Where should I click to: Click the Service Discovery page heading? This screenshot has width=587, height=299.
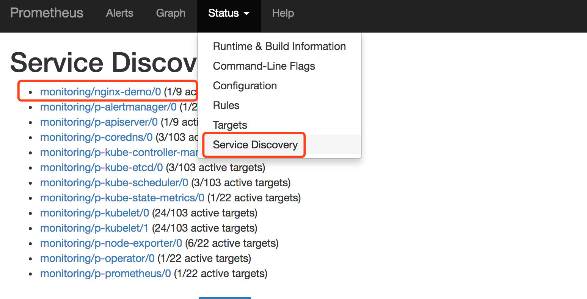click(x=104, y=62)
